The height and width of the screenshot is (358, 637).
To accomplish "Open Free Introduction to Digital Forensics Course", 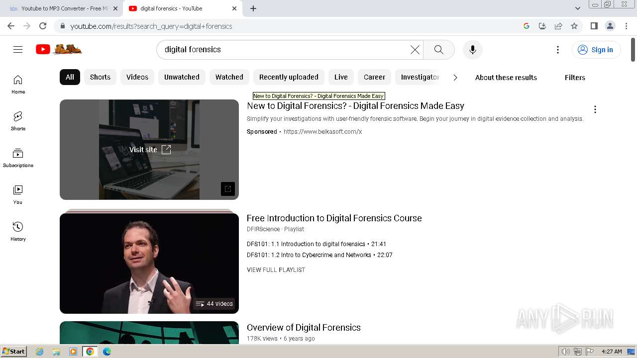I will tap(334, 218).
